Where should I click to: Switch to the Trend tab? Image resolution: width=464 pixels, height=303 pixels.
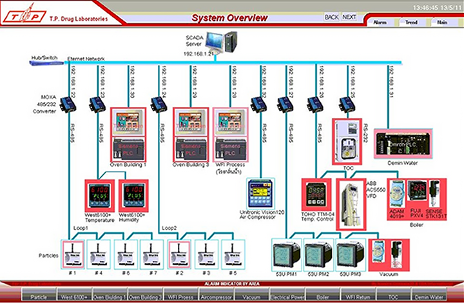pos(411,23)
